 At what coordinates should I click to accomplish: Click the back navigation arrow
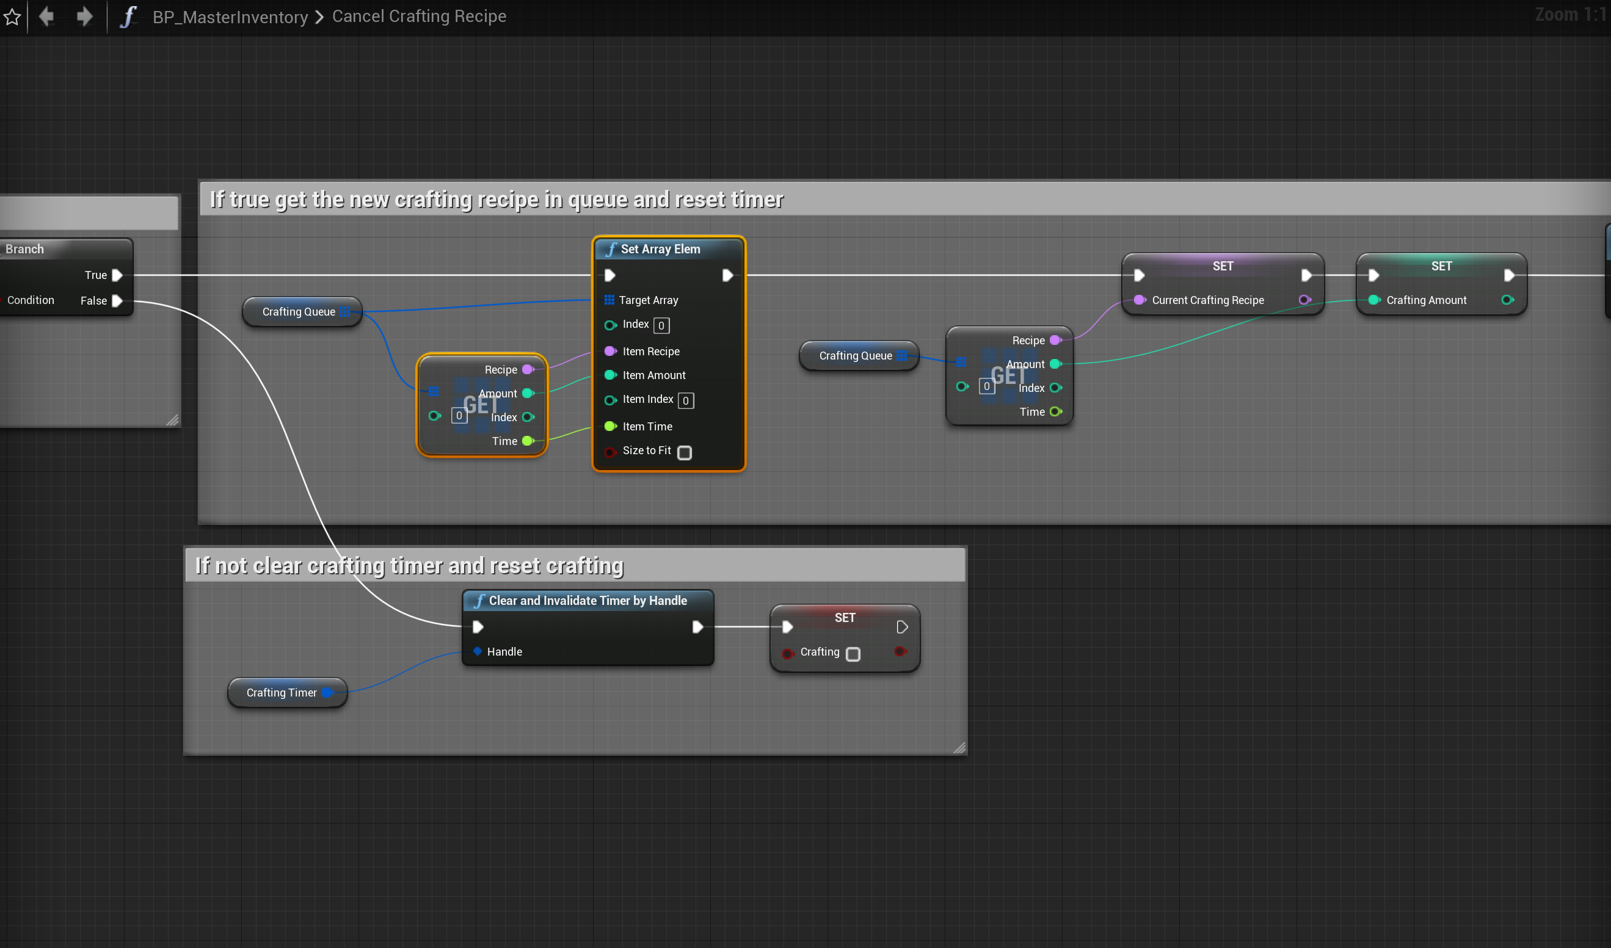(46, 16)
